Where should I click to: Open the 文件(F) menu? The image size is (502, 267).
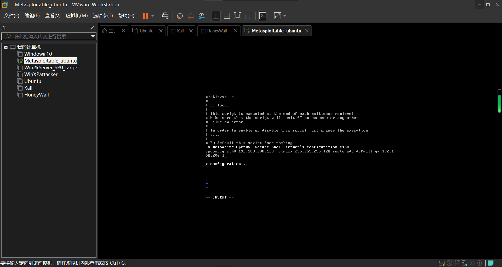12,16
